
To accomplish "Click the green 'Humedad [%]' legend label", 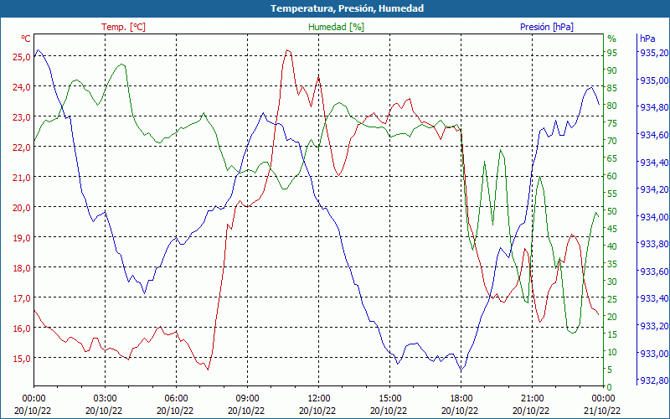I will point(337,27).
